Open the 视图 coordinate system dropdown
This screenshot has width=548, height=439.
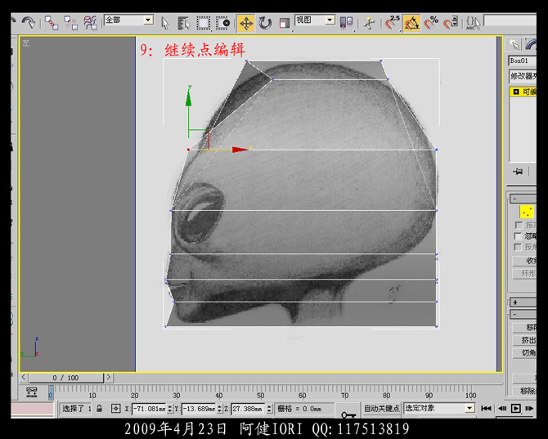click(314, 20)
